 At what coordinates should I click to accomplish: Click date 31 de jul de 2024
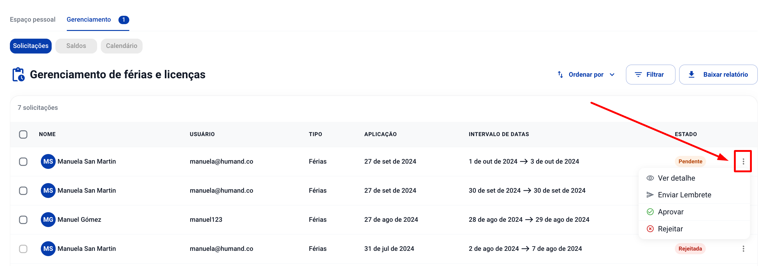[x=389, y=249]
